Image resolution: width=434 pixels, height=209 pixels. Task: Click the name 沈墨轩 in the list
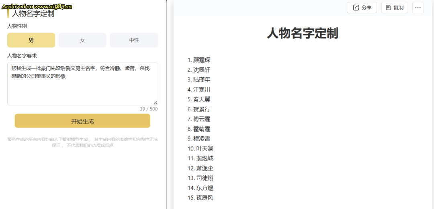tap(202, 70)
